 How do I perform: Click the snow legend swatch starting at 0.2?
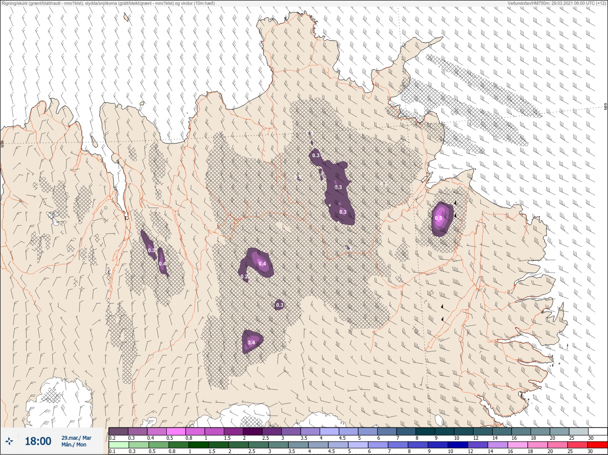point(118,431)
